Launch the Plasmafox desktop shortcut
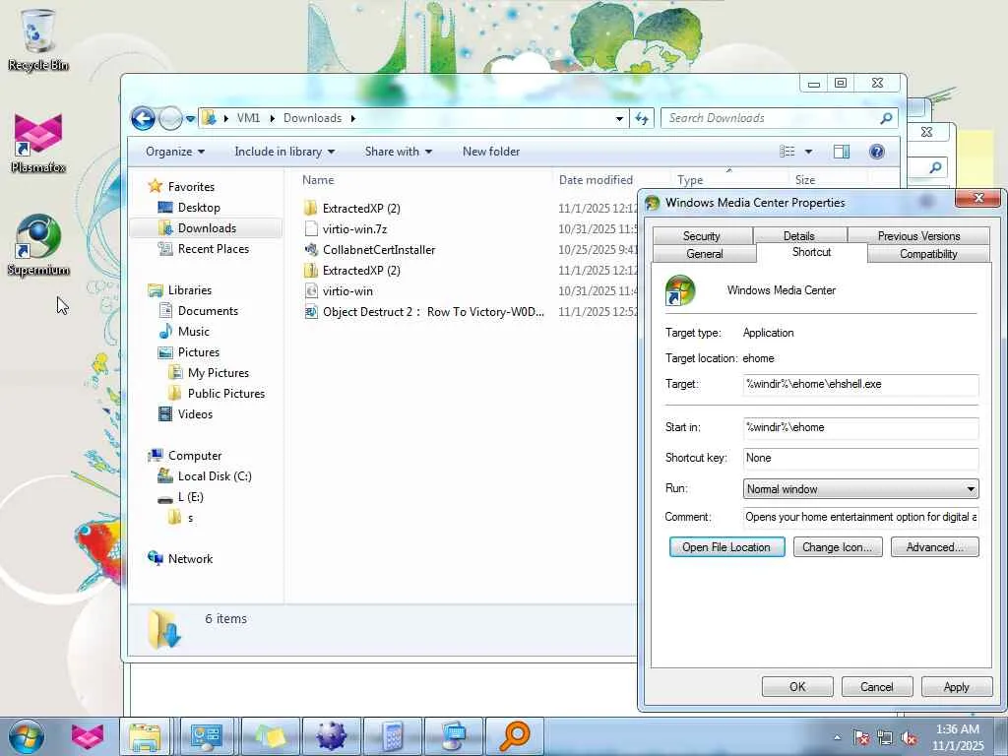This screenshot has width=1008, height=756. click(x=38, y=143)
